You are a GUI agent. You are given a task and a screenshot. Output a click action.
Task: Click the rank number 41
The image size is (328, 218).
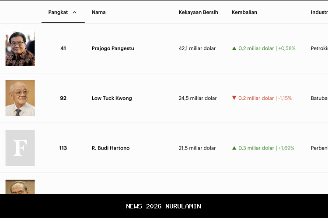click(x=63, y=48)
